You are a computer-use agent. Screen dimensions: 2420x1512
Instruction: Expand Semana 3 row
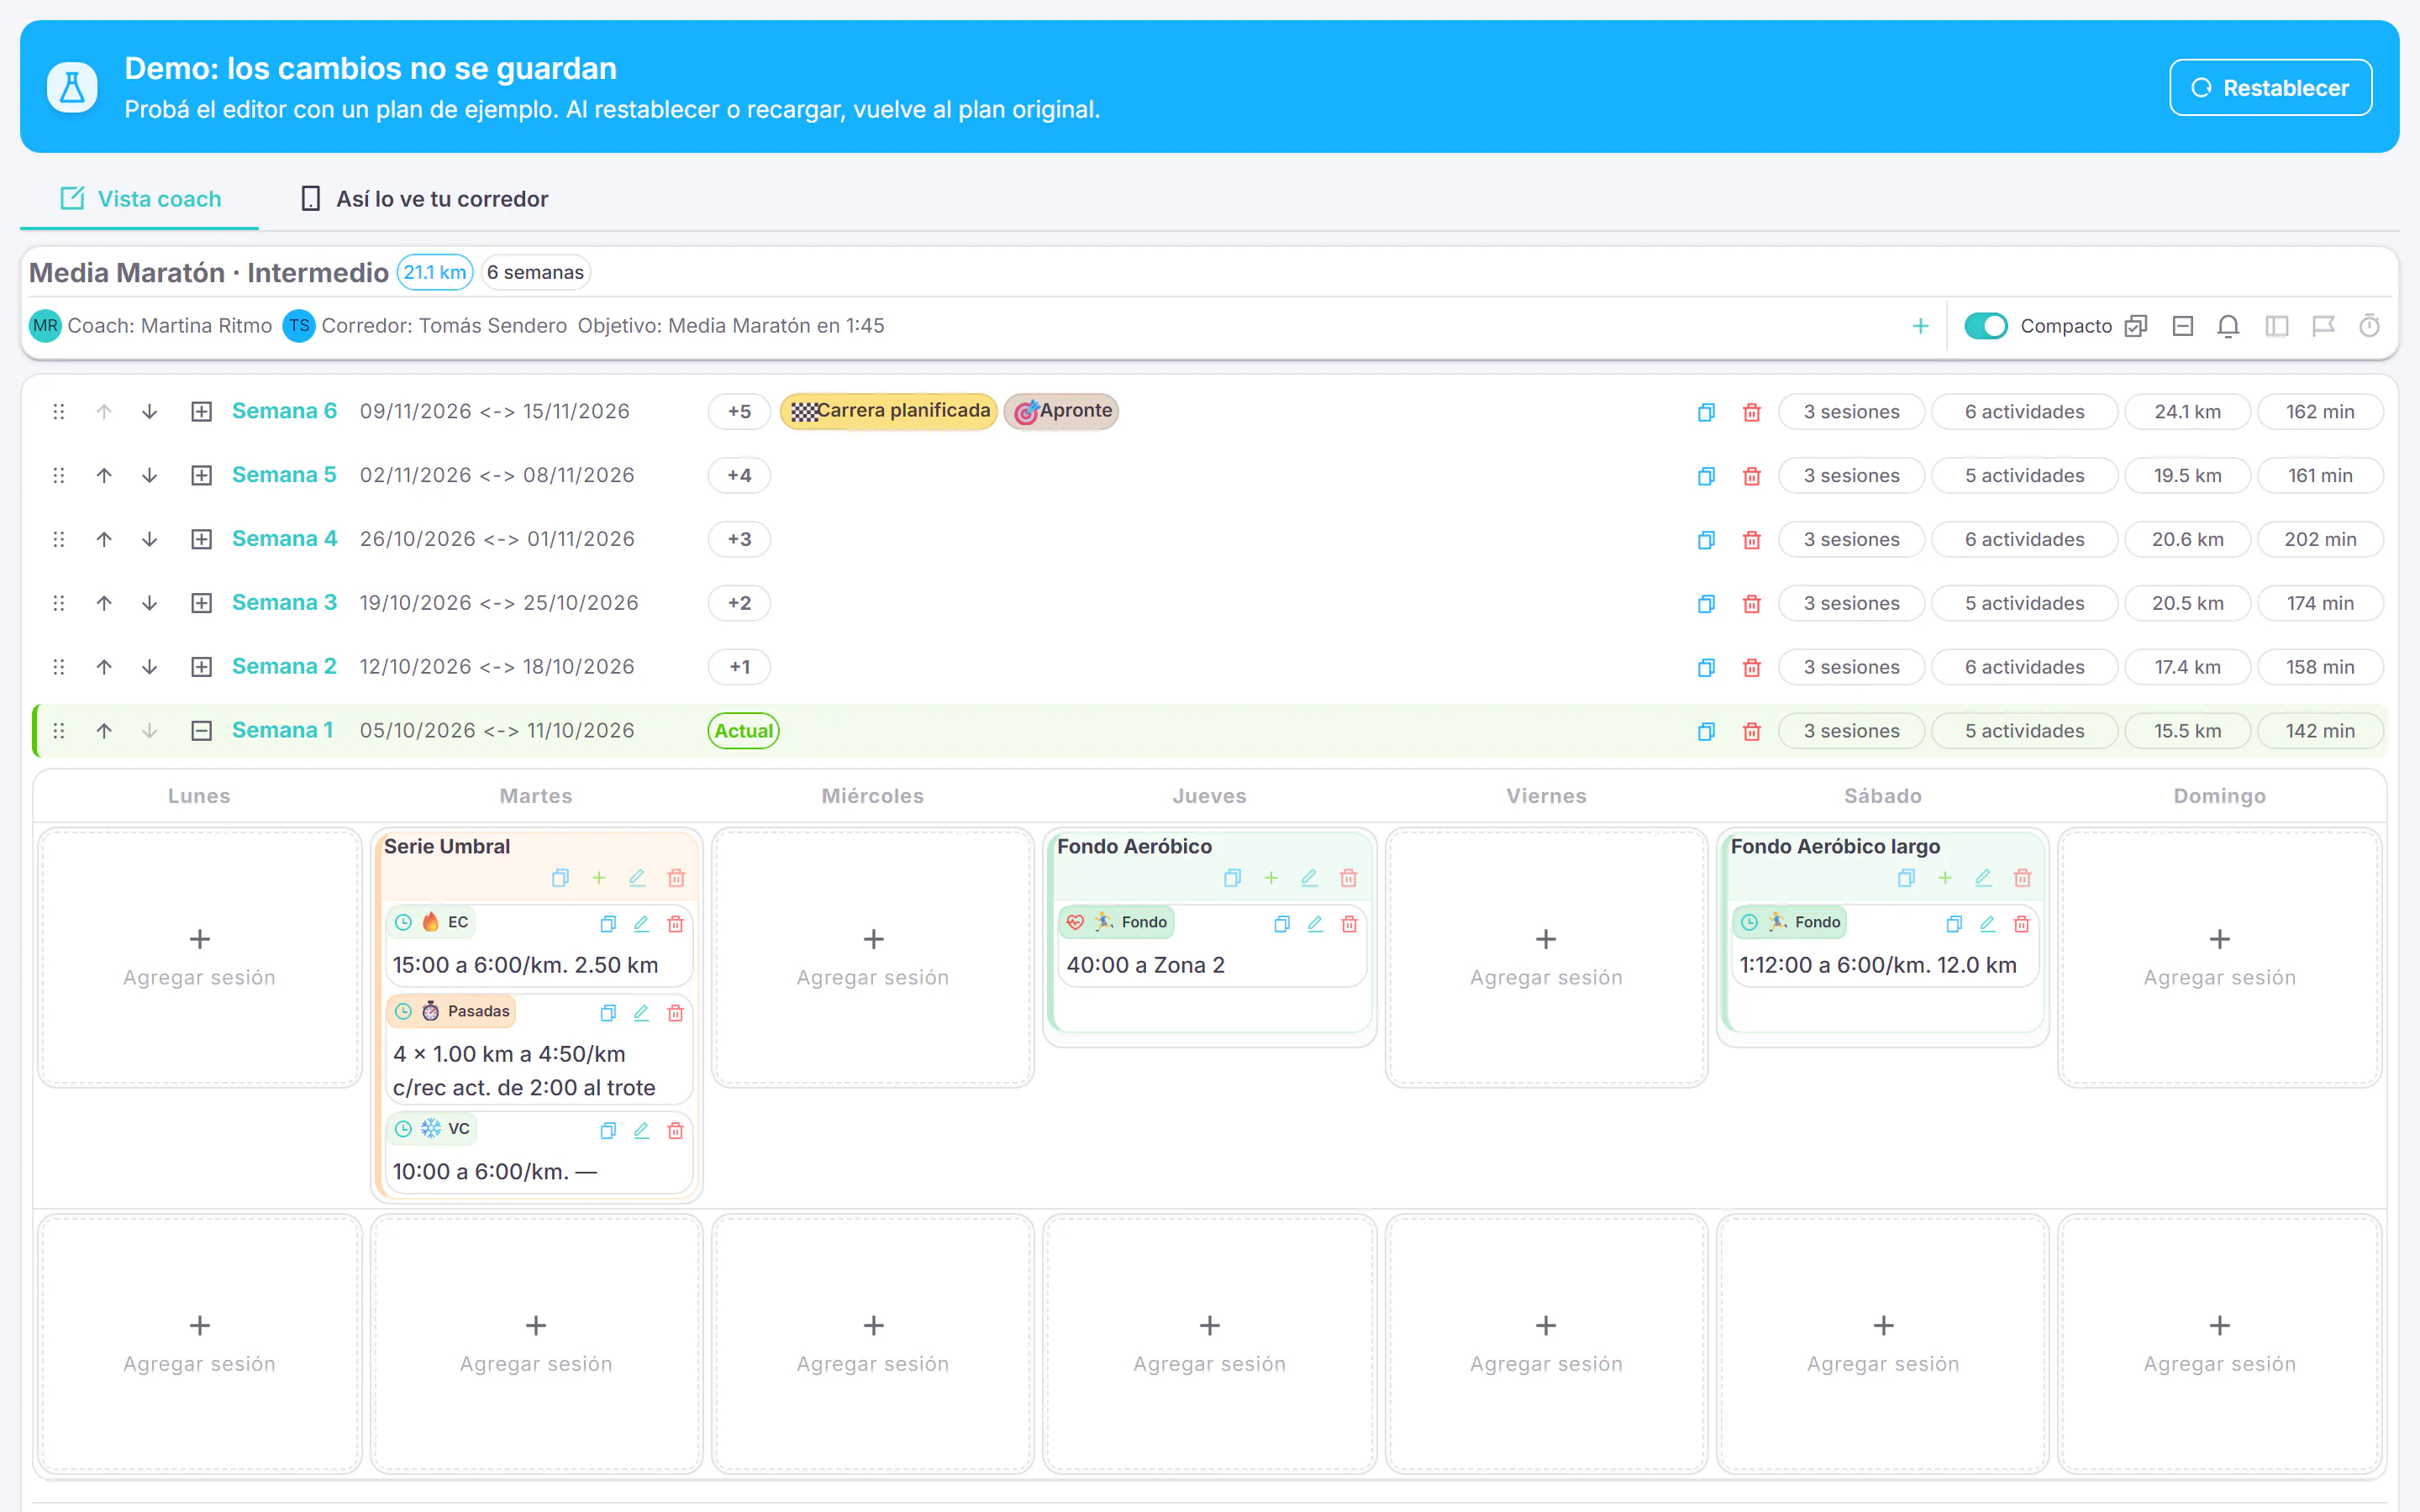[x=201, y=603]
